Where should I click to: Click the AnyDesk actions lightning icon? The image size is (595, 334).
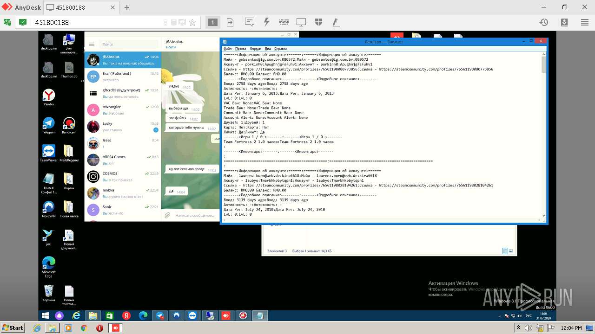coord(267,22)
